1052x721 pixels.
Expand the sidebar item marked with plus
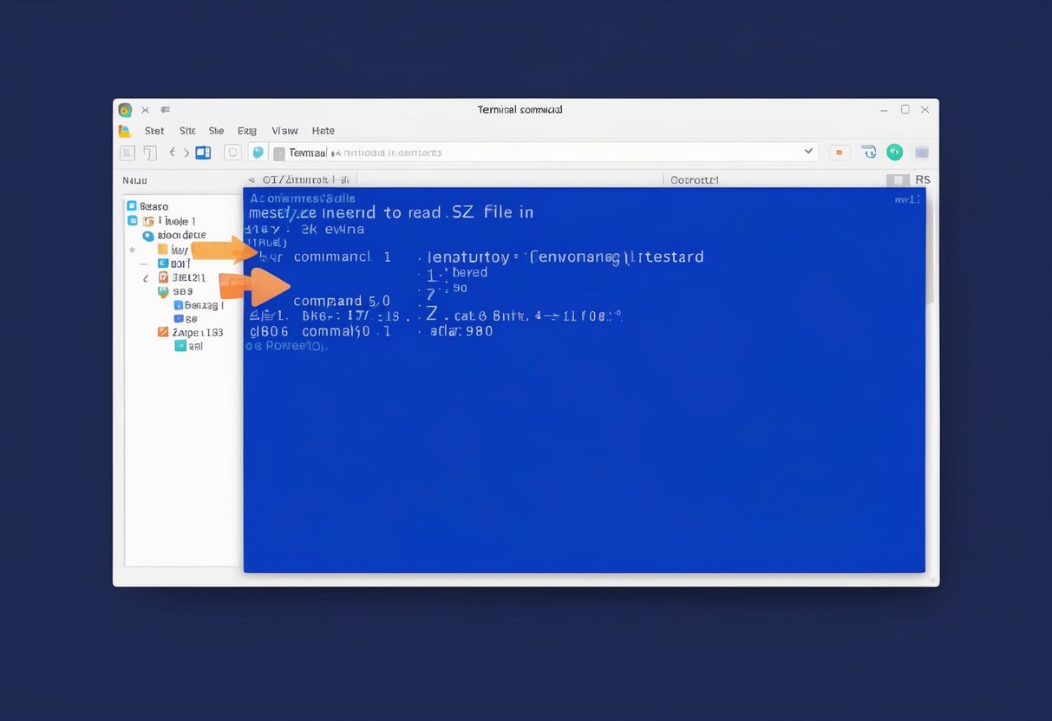pos(132,250)
